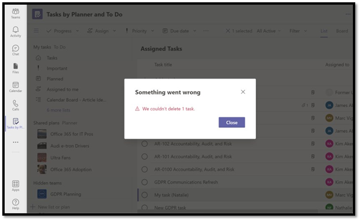
Task: Complete AR-101 Accountability task circle
Action: coord(145,157)
